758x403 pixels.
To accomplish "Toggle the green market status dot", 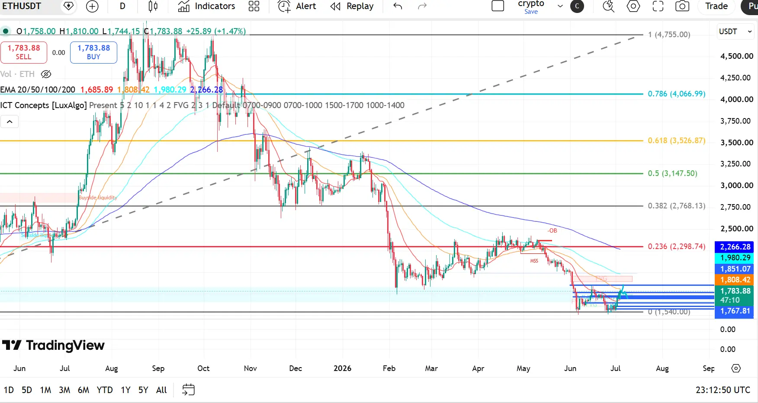I will click(6, 31).
